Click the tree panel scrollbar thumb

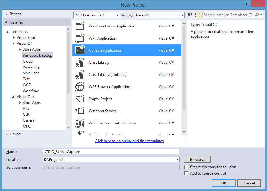pos(69,63)
